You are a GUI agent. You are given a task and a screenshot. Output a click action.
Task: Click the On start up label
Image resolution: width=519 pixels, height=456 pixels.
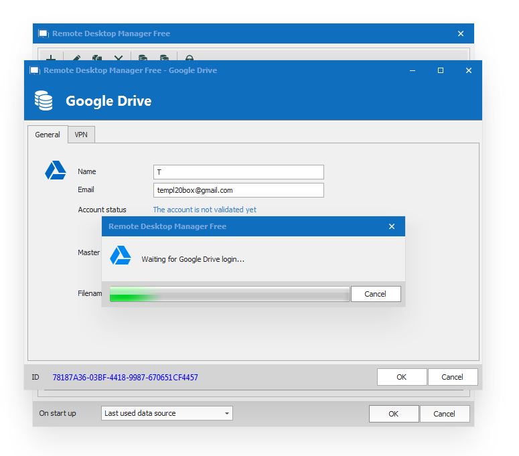58,413
